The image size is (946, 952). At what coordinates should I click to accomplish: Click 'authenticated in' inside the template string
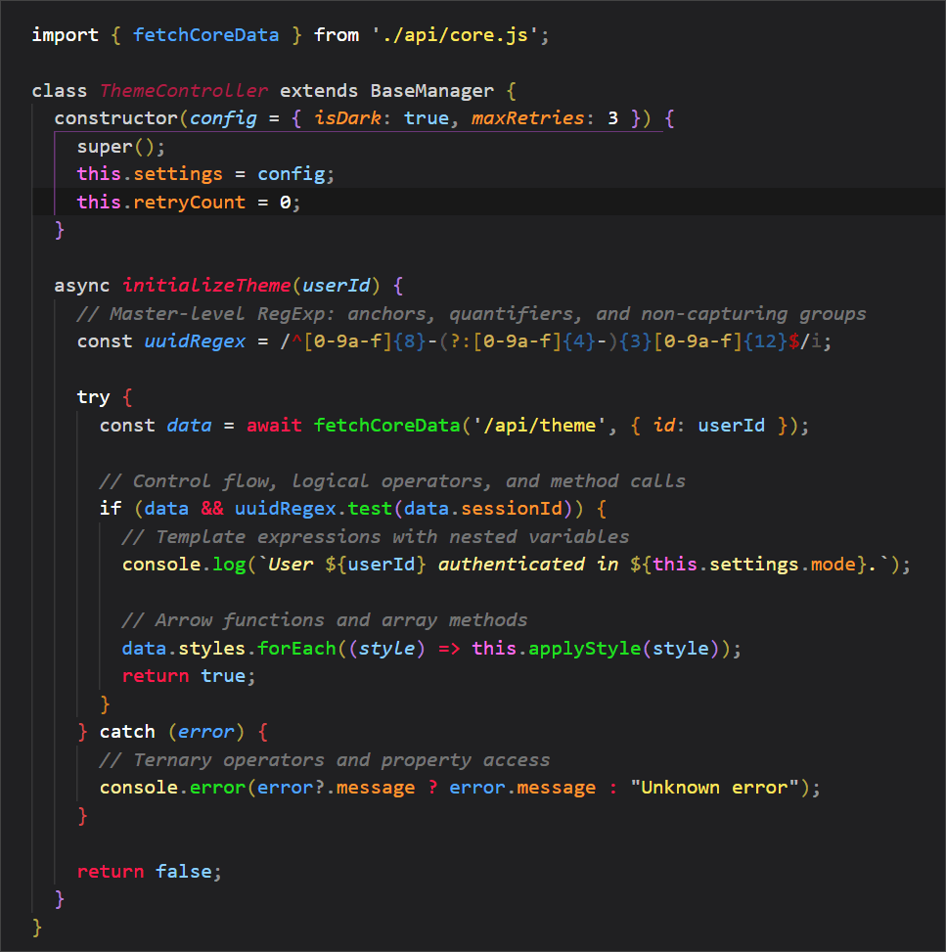coord(528,564)
